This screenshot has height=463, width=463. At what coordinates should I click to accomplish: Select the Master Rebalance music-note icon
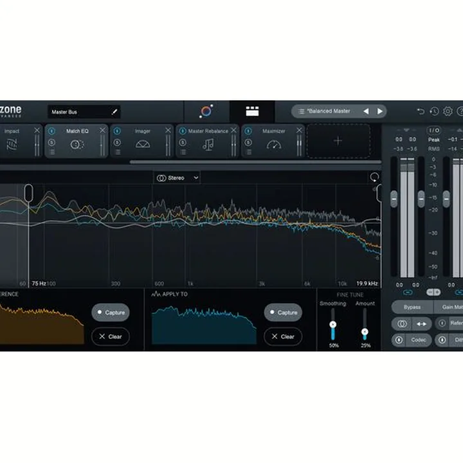(x=208, y=145)
